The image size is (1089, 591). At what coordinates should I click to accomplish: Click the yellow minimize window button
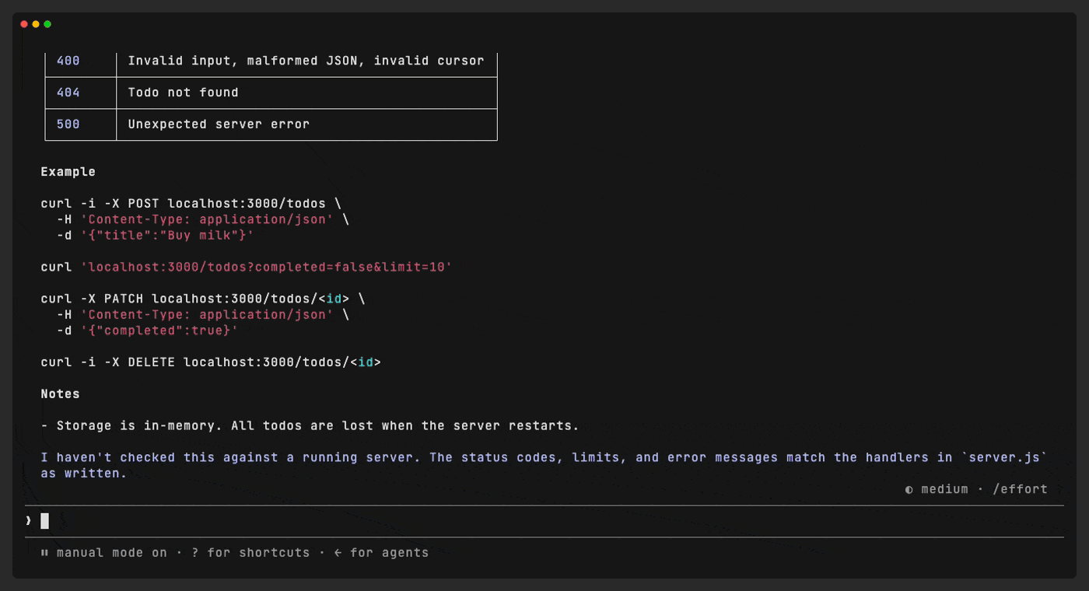[36, 24]
